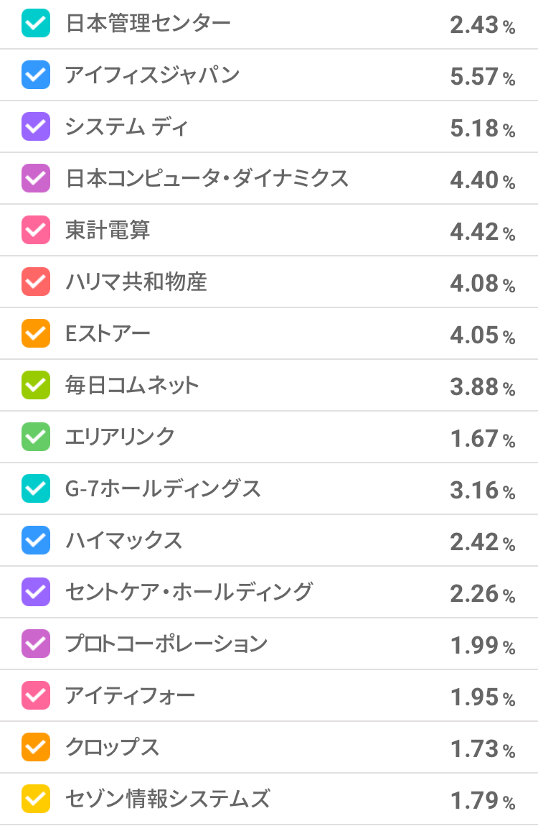
Task: Uncheck the orange Eストアー checkbox
Action: coord(36,334)
